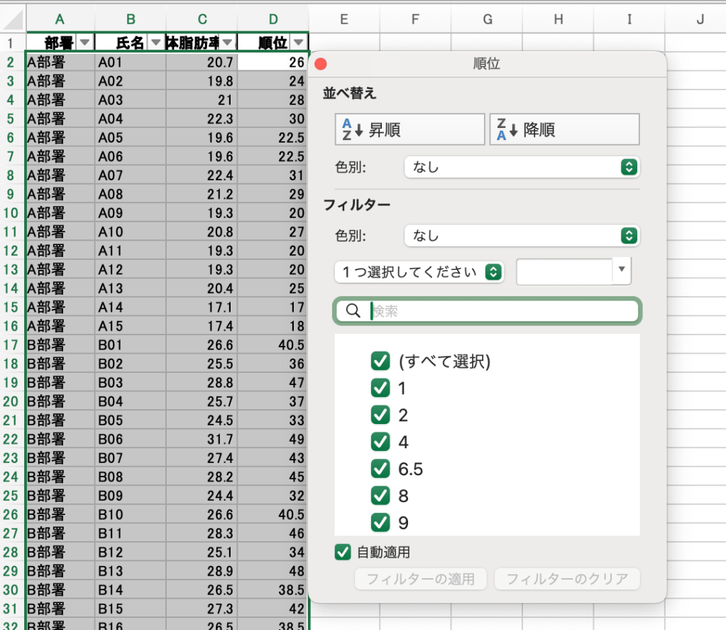Close the 順位 filter popup
Image resolution: width=726 pixels, height=630 pixels.
tap(321, 64)
